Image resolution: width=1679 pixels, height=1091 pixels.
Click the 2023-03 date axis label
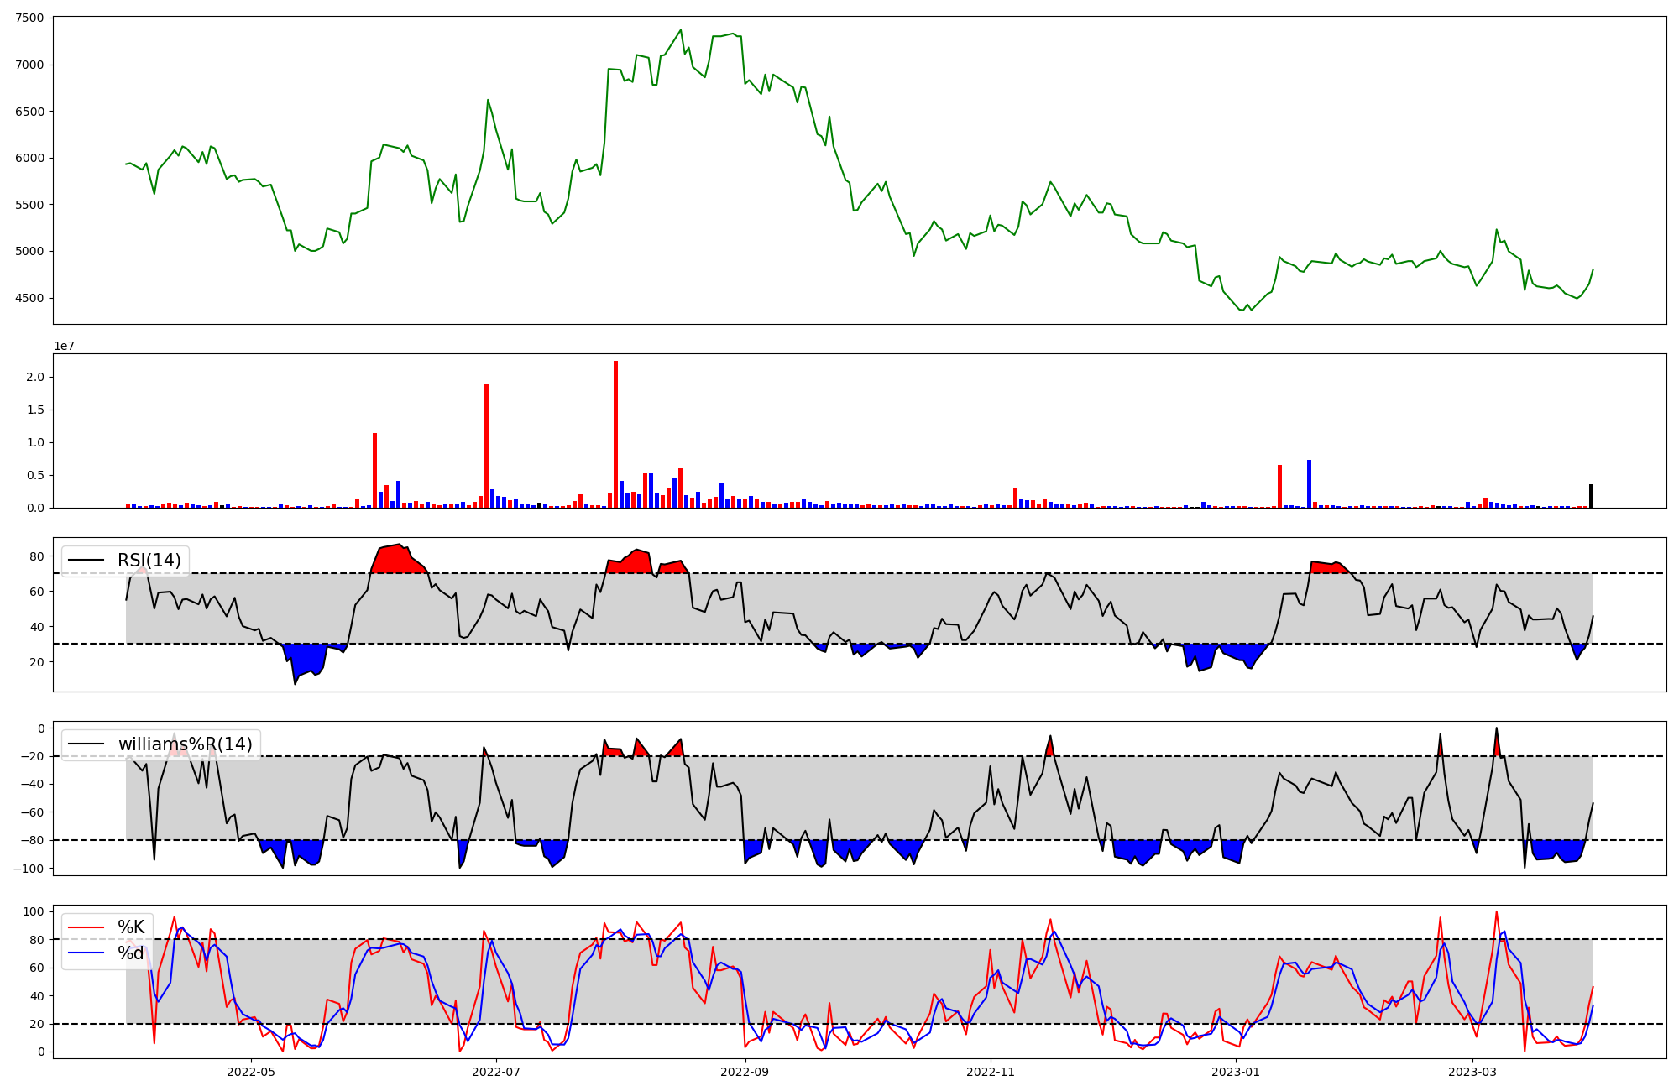point(1473,1072)
